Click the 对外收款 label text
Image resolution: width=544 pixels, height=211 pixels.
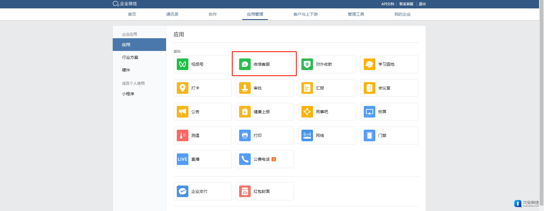coord(324,64)
